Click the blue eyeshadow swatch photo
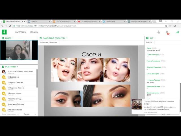The image size is (181, 136). 117,70
